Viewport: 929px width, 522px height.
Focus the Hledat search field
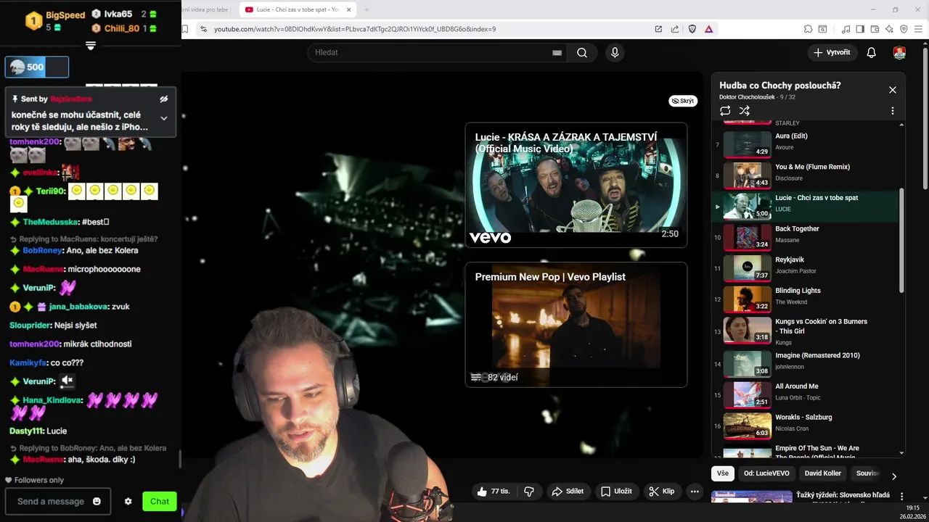[435, 52]
